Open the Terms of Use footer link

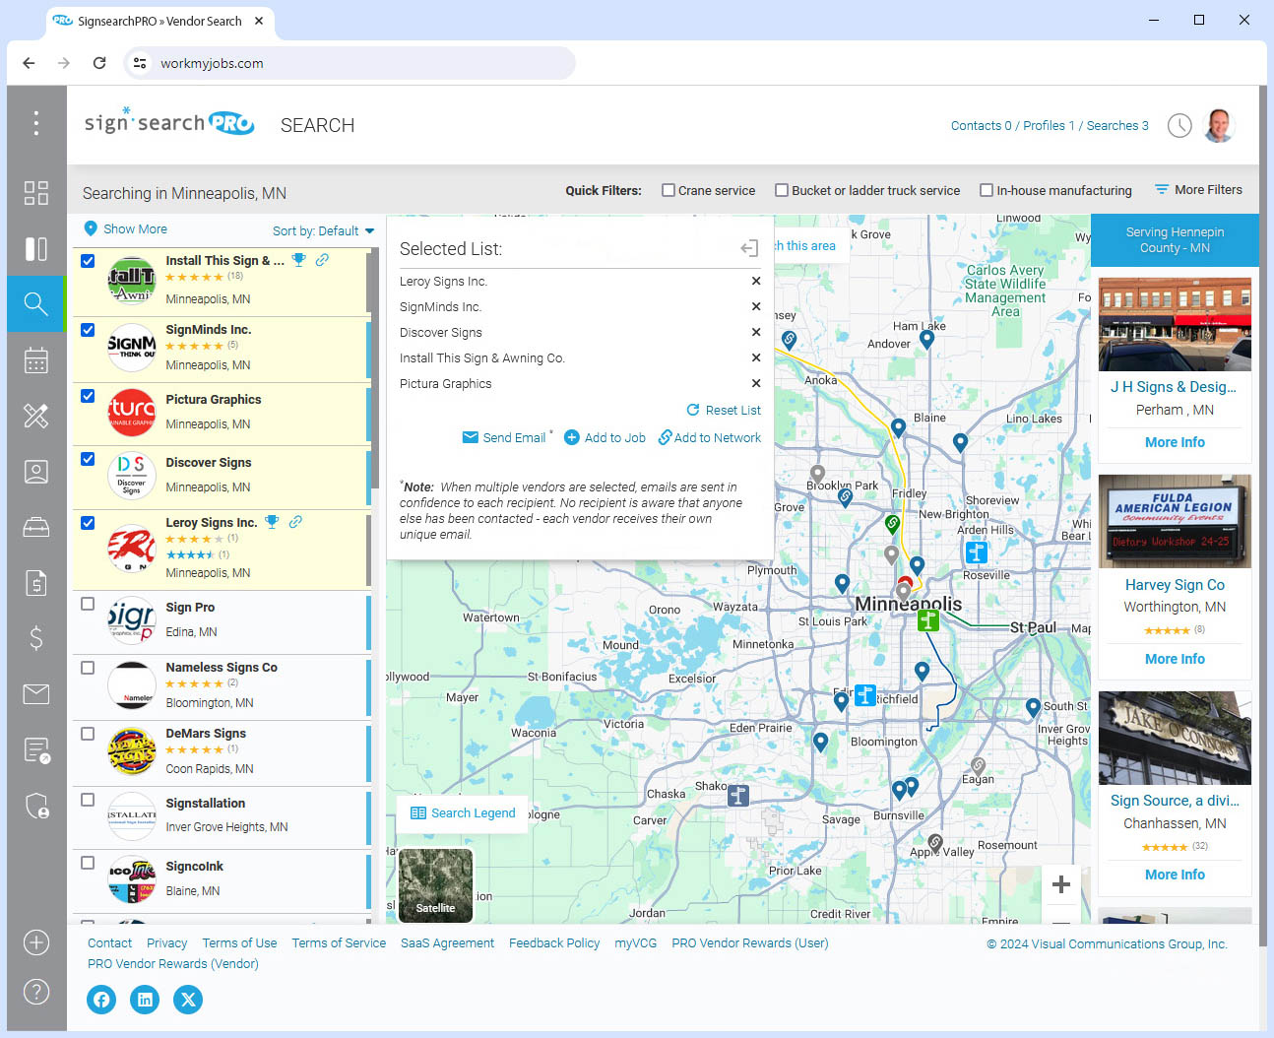pos(239,942)
